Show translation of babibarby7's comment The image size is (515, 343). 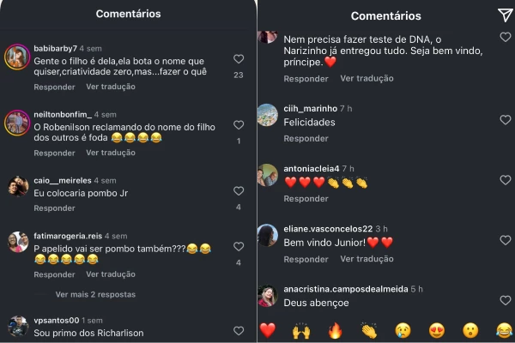coord(111,87)
